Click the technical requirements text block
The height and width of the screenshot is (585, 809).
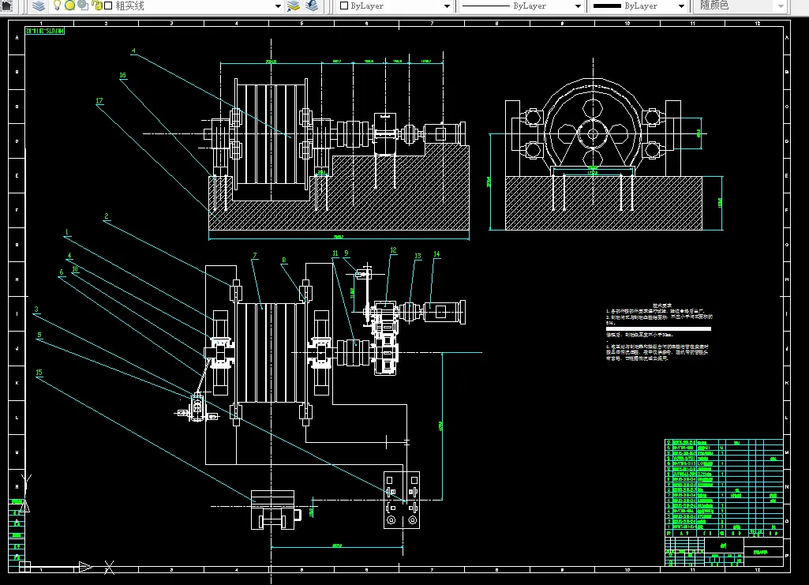659,332
